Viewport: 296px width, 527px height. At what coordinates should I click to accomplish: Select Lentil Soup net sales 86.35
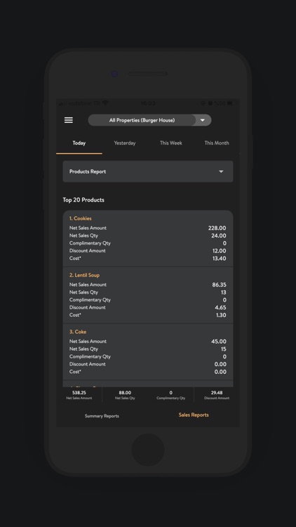click(x=219, y=285)
